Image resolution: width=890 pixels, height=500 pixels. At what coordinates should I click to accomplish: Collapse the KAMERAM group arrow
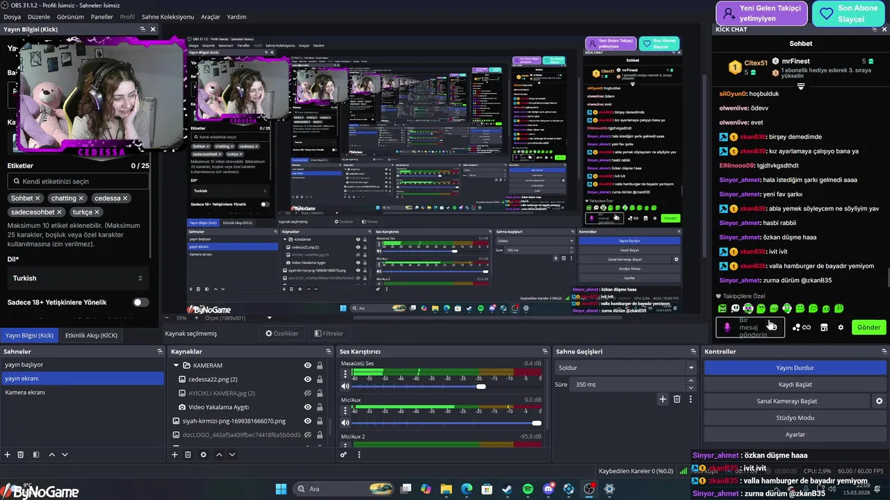[x=177, y=365]
